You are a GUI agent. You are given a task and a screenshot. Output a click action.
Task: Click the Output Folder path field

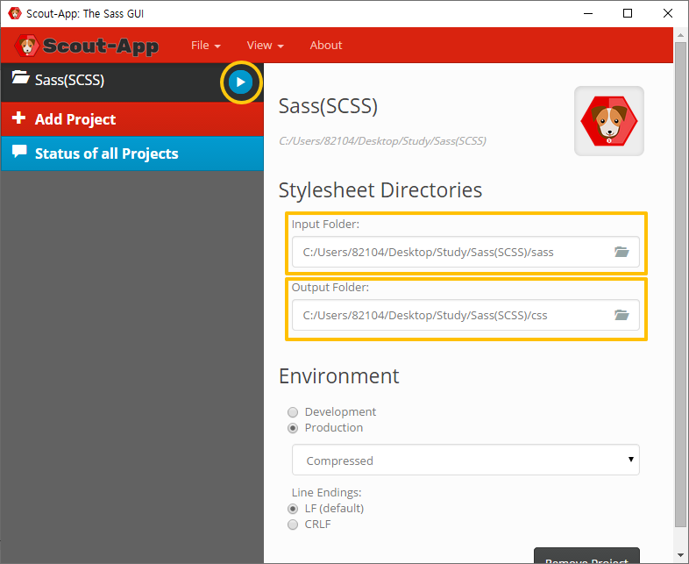tap(465, 315)
